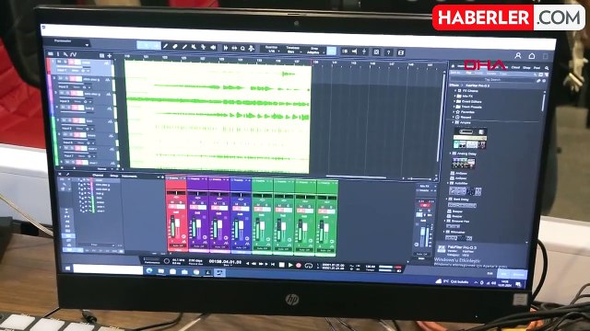The height and width of the screenshot is (331, 590).
Task: Select the Mute tool in the toolbar
Action: click(194, 47)
